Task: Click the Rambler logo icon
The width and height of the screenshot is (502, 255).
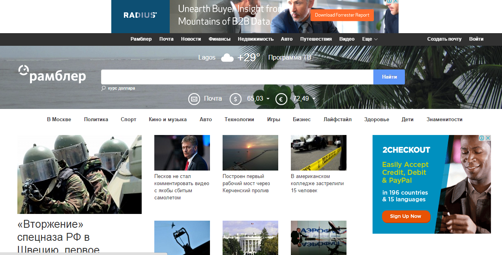Action: (24, 70)
